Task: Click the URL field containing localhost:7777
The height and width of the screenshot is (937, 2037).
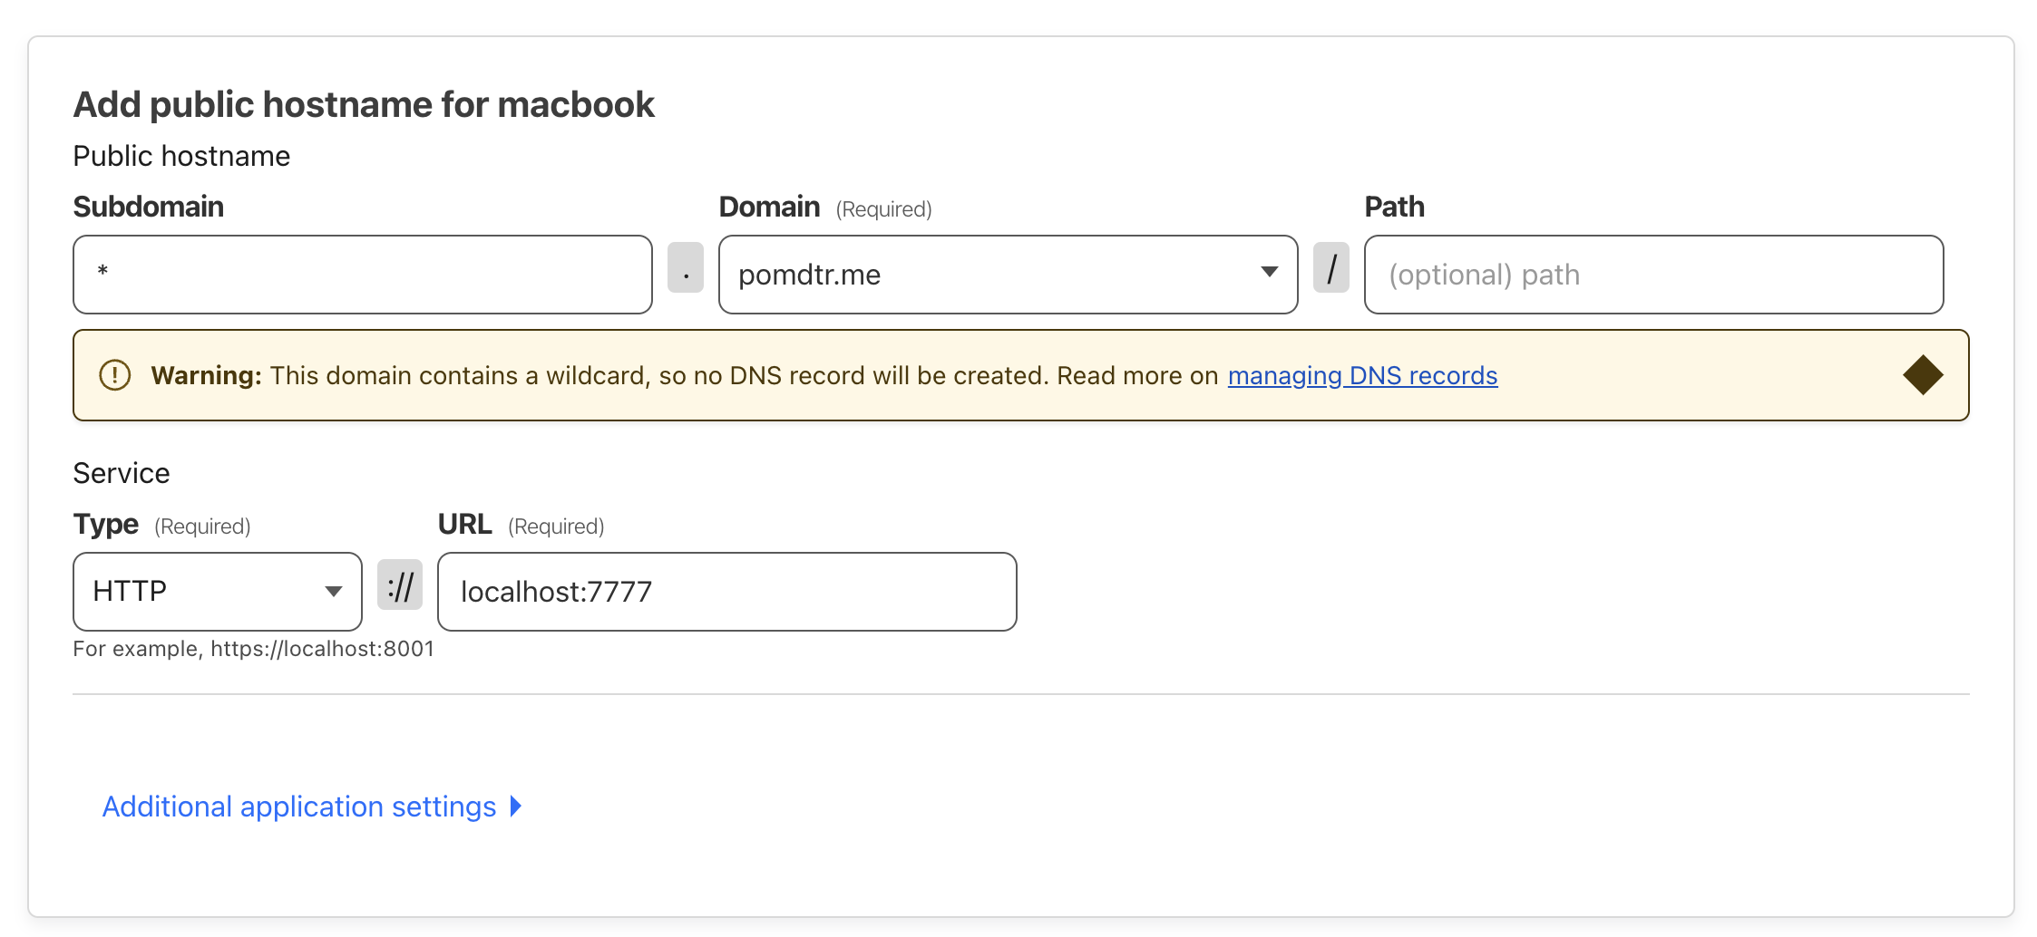Action: click(726, 592)
